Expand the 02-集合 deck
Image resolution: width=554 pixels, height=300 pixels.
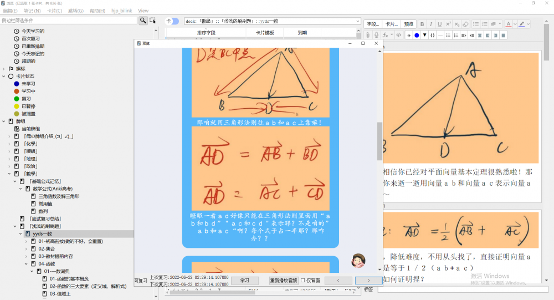[27, 248]
